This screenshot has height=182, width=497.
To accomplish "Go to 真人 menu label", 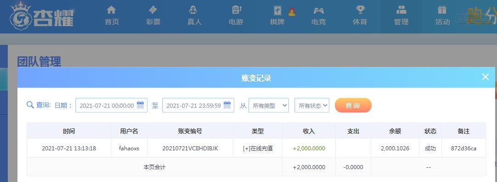I will [194, 22].
